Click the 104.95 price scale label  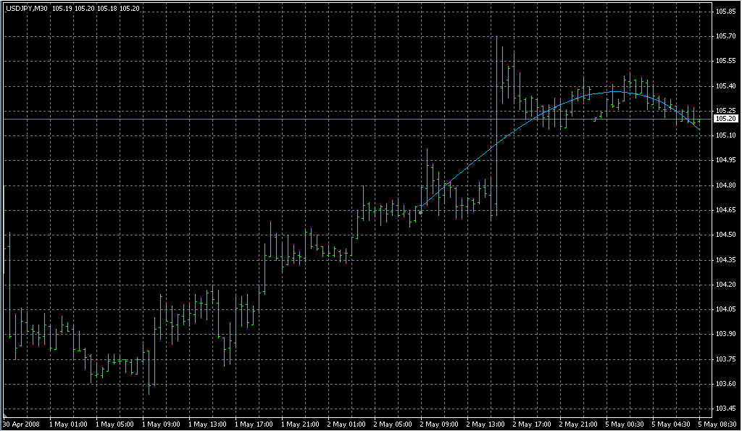(725, 160)
